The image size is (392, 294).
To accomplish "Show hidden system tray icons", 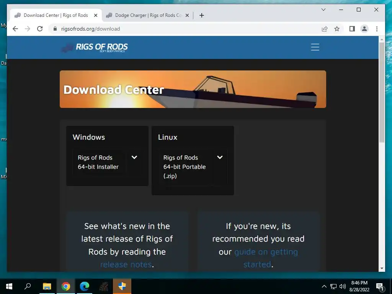I will [x=324, y=286].
